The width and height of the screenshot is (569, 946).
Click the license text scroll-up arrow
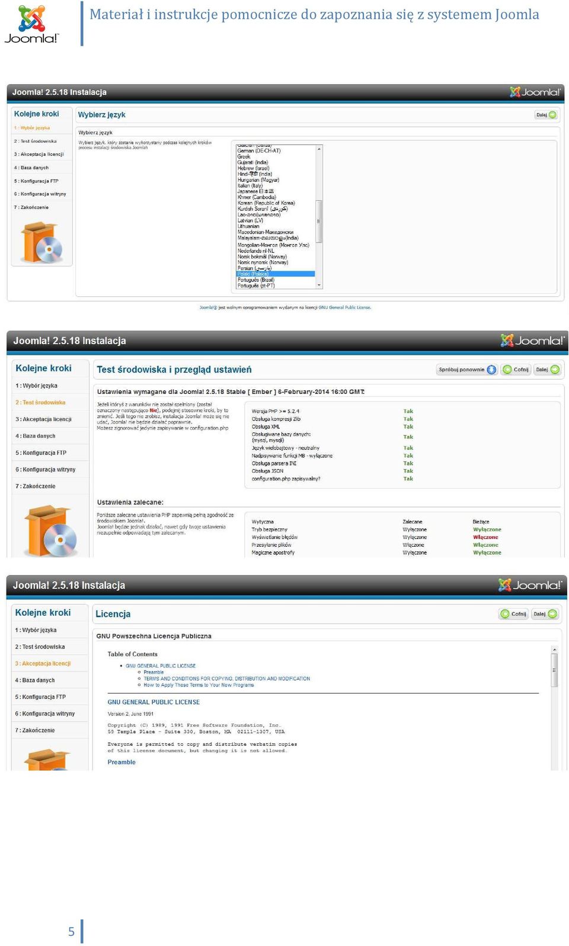pyautogui.click(x=554, y=650)
